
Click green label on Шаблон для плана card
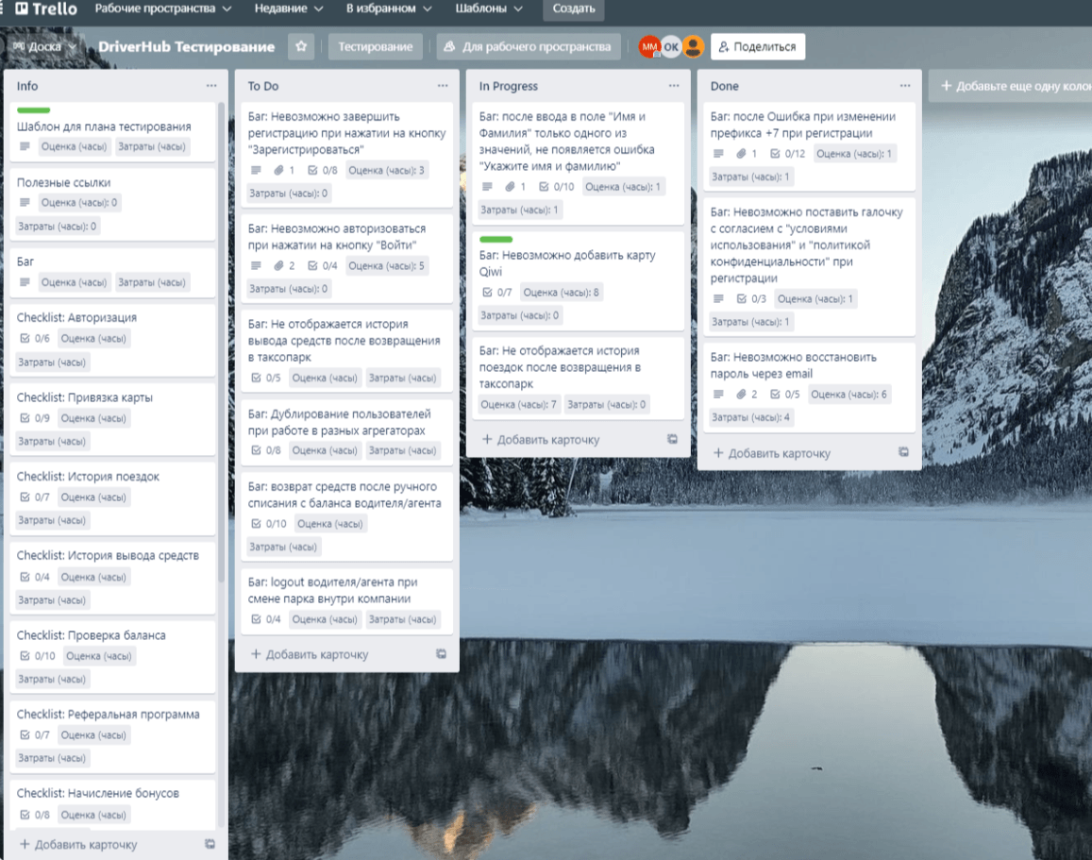pyautogui.click(x=33, y=110)
